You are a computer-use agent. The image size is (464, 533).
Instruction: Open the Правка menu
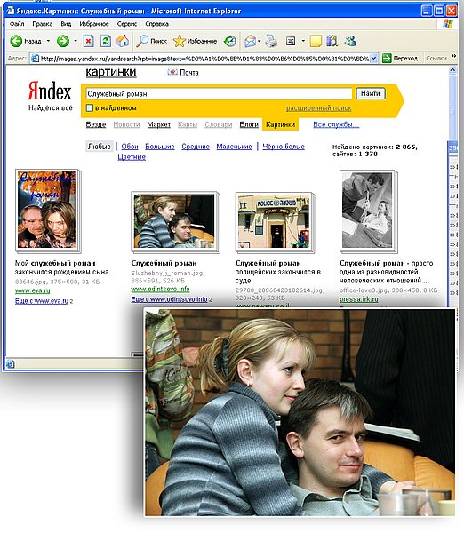tap(43, 24)
